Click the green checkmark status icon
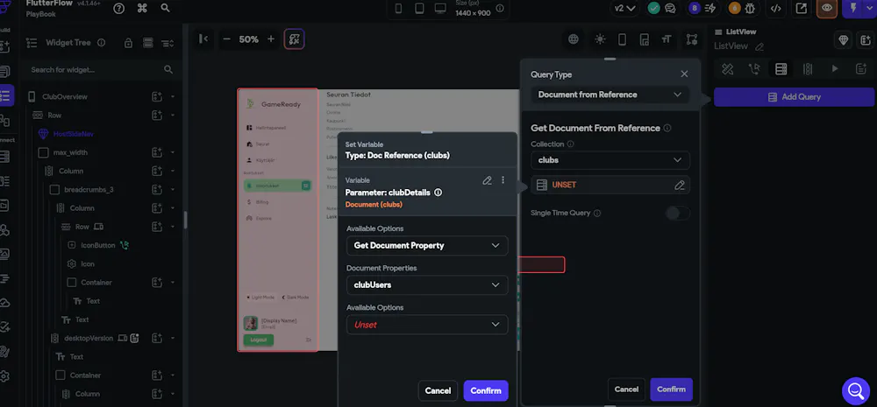Image resolution: width=877 pixels, height=407 pixels. (x=653, y=9)
